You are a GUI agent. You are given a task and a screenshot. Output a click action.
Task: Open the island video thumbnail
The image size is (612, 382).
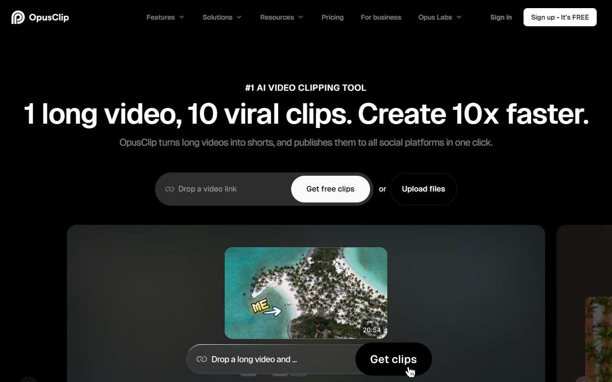tap(306, 293)
